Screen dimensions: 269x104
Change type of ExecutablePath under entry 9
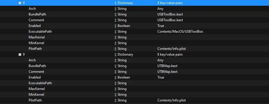tap(115, 83)
